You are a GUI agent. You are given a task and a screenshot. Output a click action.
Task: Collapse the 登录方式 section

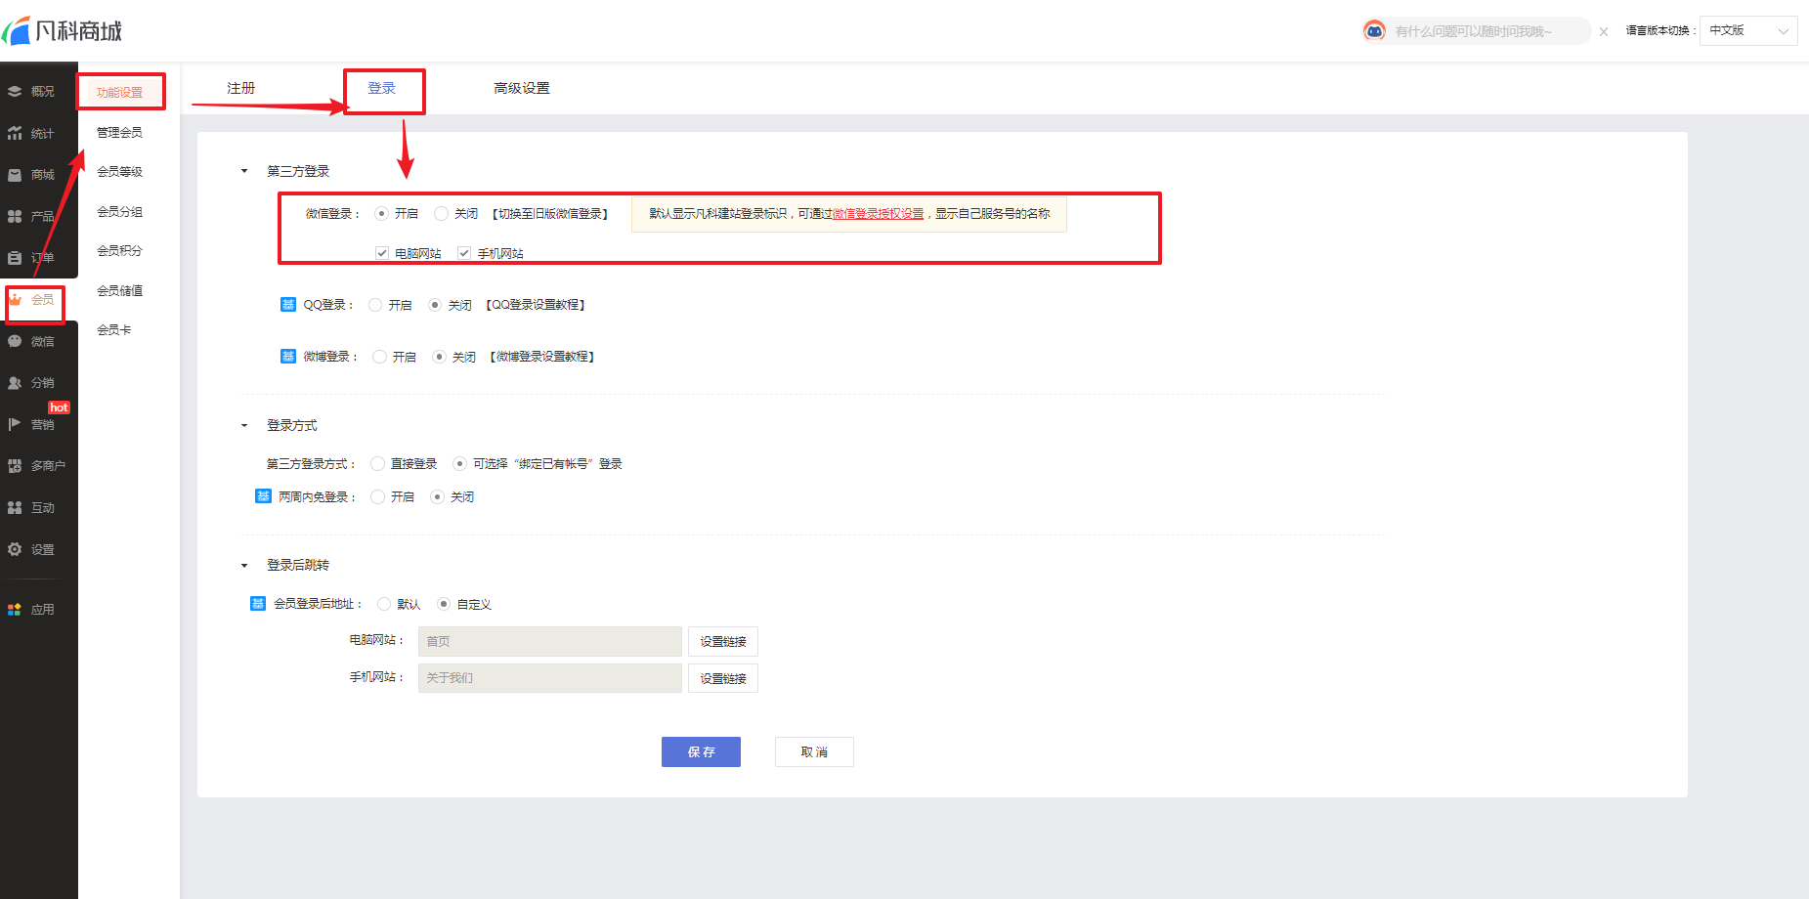244,425
